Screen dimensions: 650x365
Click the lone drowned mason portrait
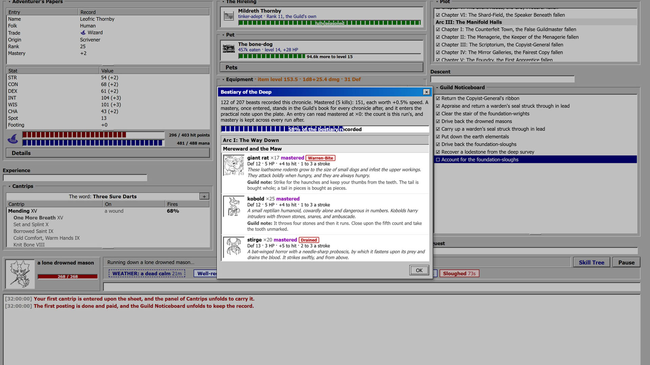pos(20,274)
